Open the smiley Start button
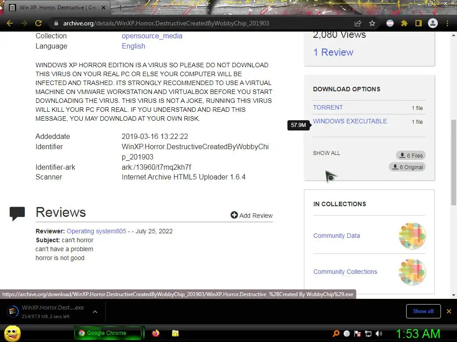The width and height of the screenshot is (457, 342). 12,333
